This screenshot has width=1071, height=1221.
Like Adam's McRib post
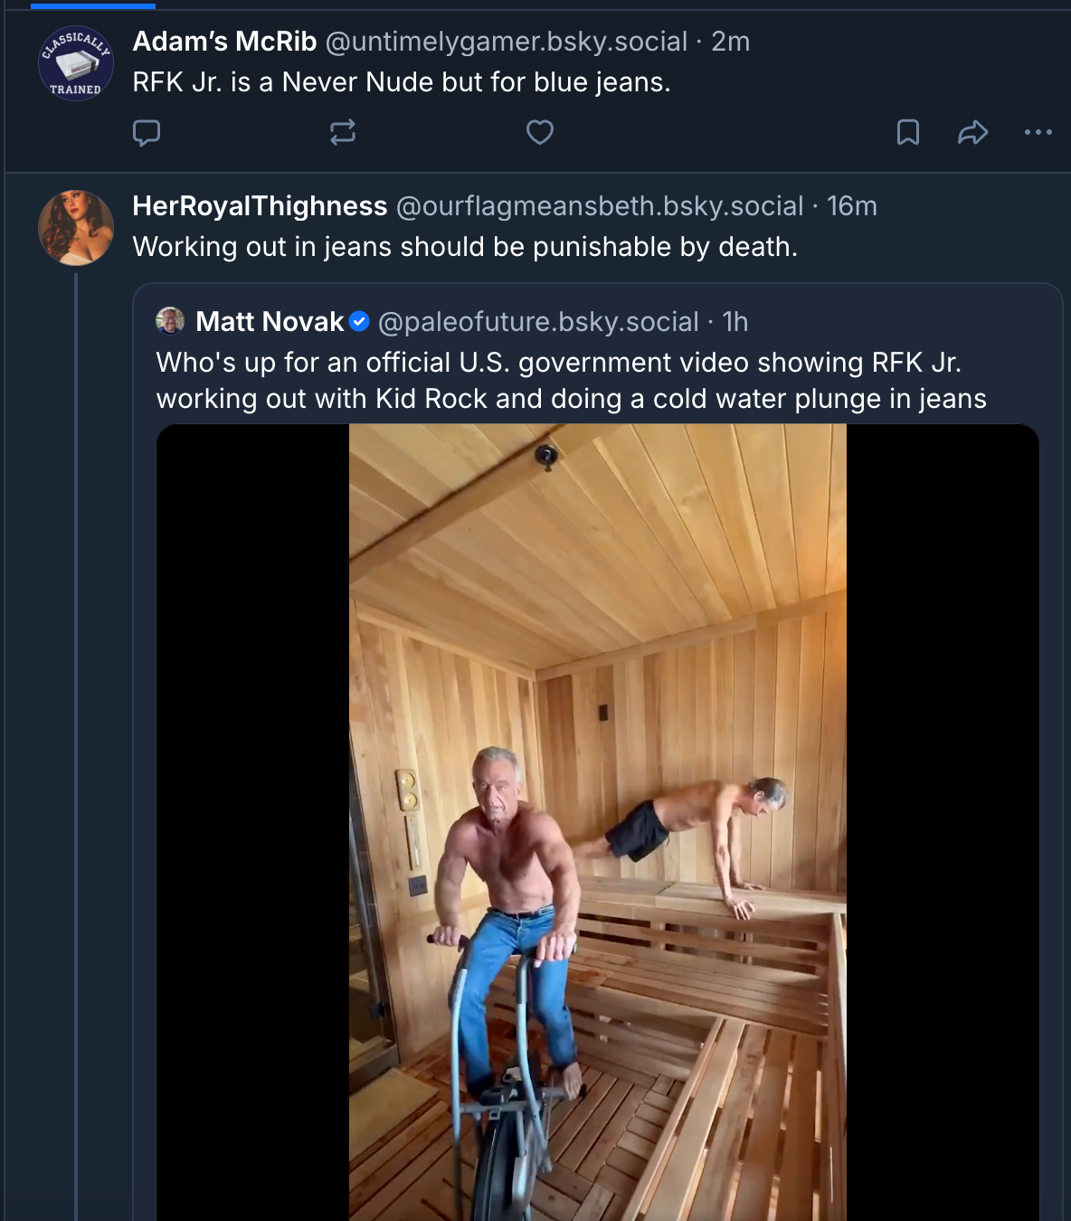(x=540, y=133)
